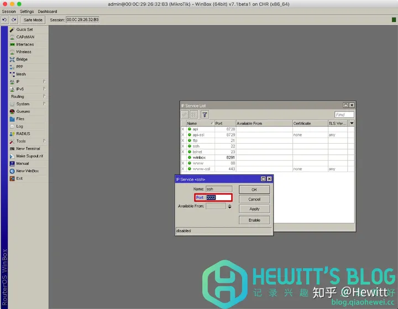Maximize the IP Service List window
Viewport: 398px width, 309px height.
pyautogui.click(x=345, y=105)
